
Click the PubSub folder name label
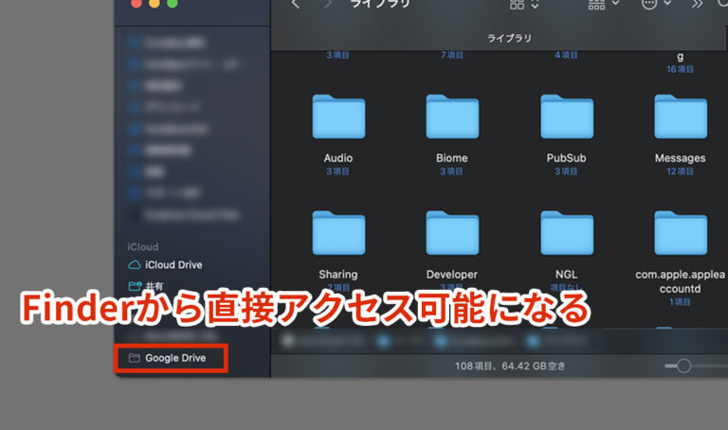567,158
